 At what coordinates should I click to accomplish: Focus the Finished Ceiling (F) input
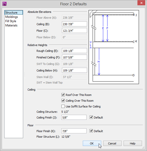click(75, 57)
